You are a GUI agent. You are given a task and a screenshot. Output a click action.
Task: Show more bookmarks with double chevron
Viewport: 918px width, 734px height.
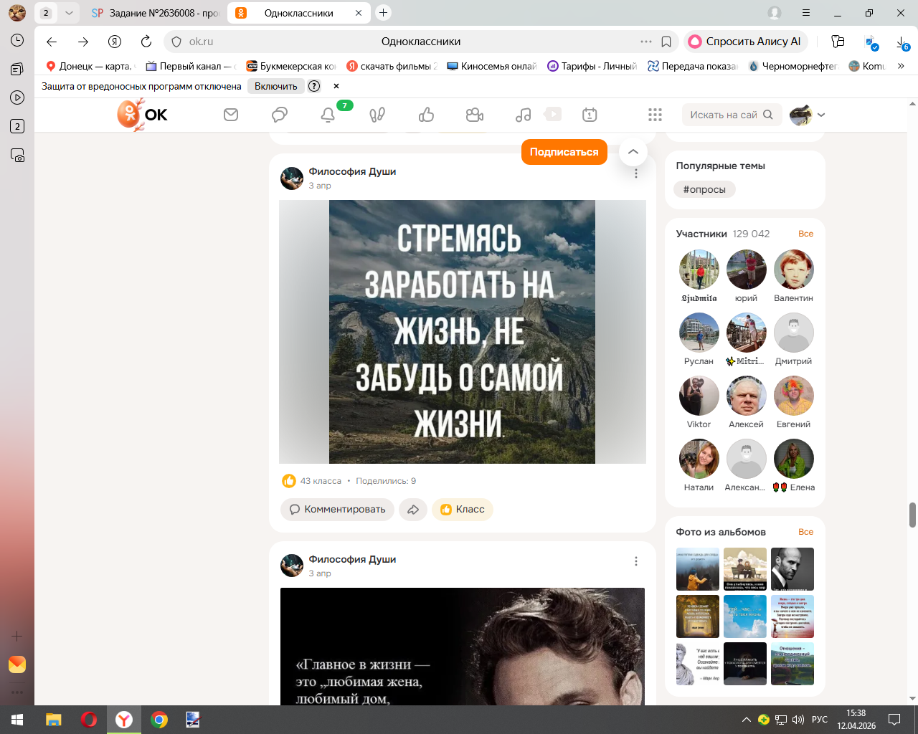[901, 66]
